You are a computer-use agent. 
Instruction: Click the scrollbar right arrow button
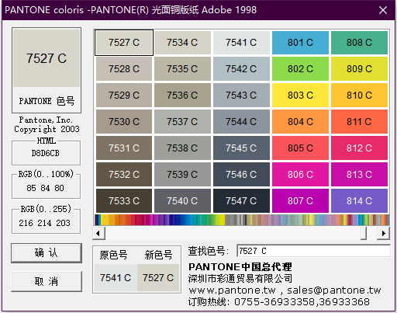point(383,233)
